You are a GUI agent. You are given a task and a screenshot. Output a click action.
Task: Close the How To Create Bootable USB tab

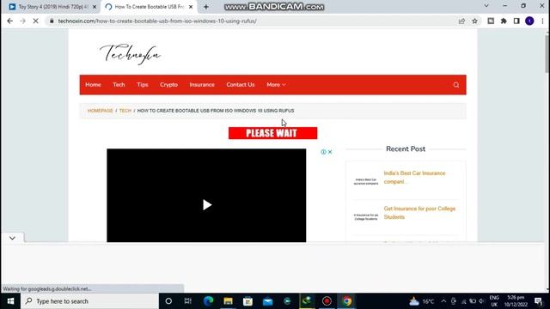coord(191,7)
